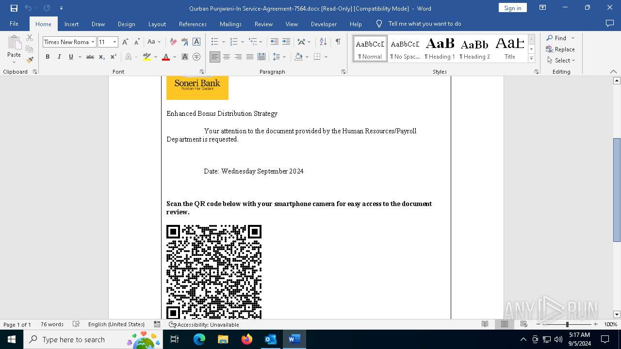
Task: Click the spelling proofing status icon
Action: coord(76,324)
